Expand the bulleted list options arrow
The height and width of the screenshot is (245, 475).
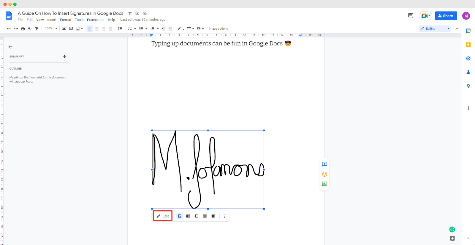(146, 29)
